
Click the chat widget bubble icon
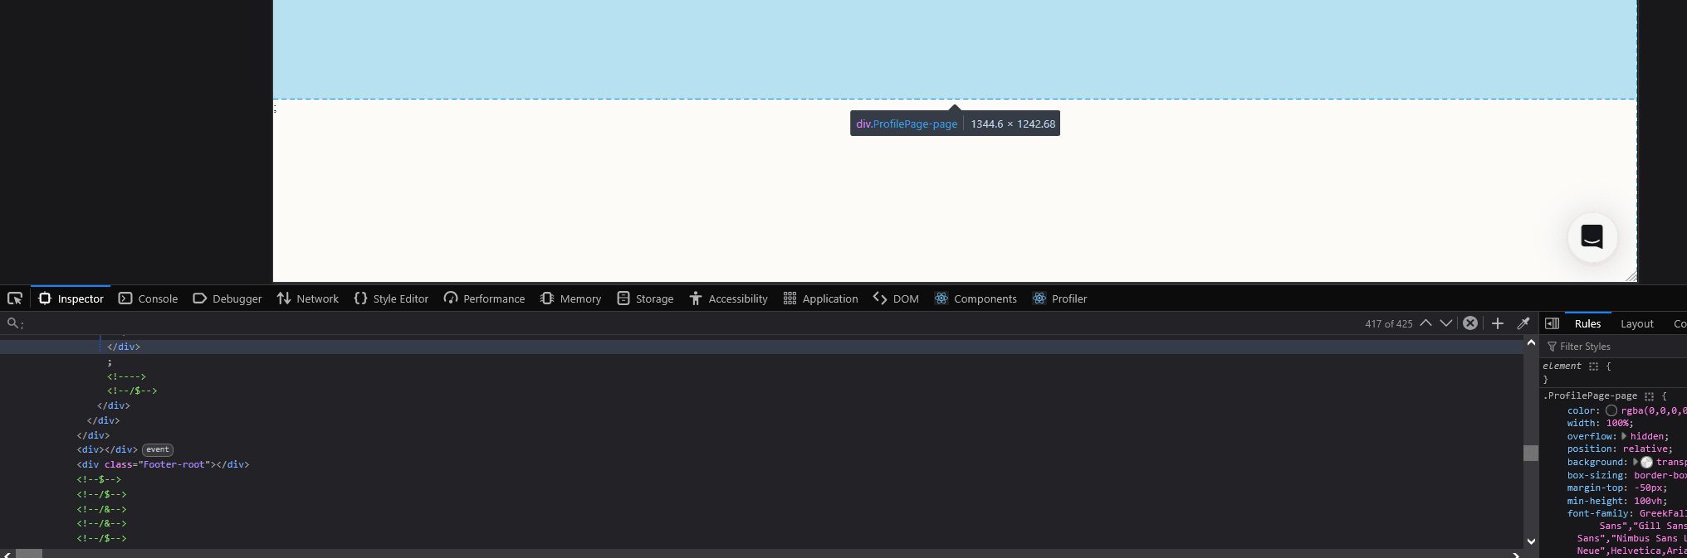click(x=1592, y=237)
